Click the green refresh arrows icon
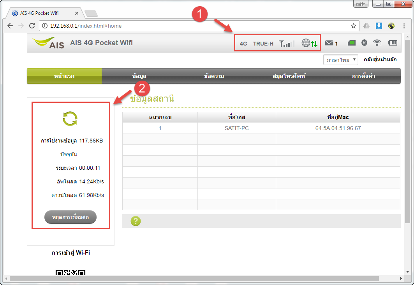This screenshot has width=414, height=285. 70,118
